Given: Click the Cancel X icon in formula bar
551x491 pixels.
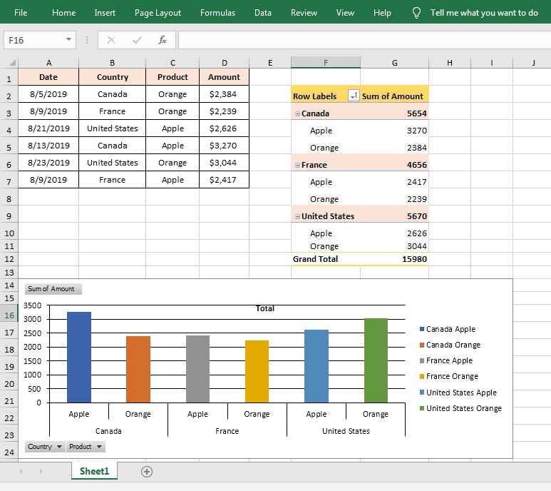Looking at the screenshot, I should pos(111,40).
